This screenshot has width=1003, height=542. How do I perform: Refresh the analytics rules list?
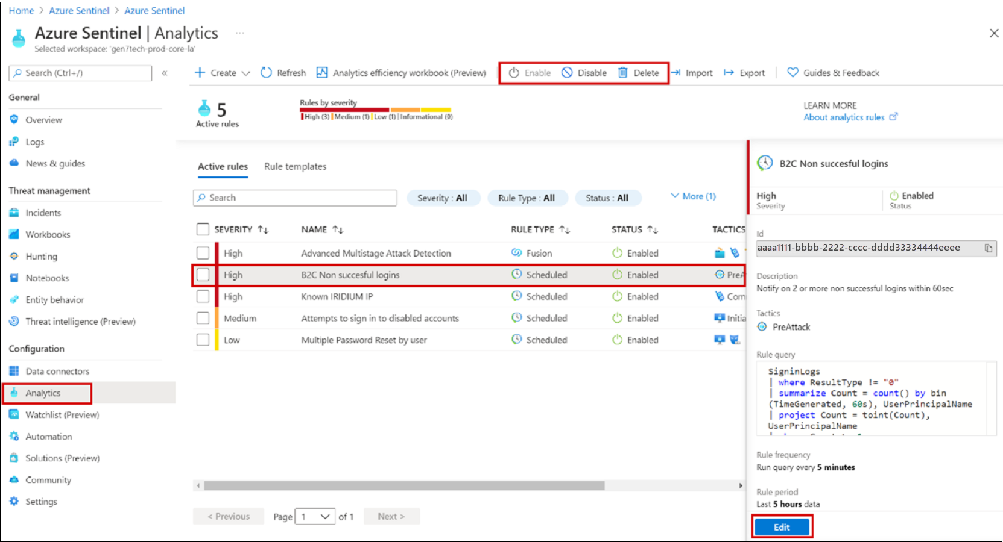283,72
